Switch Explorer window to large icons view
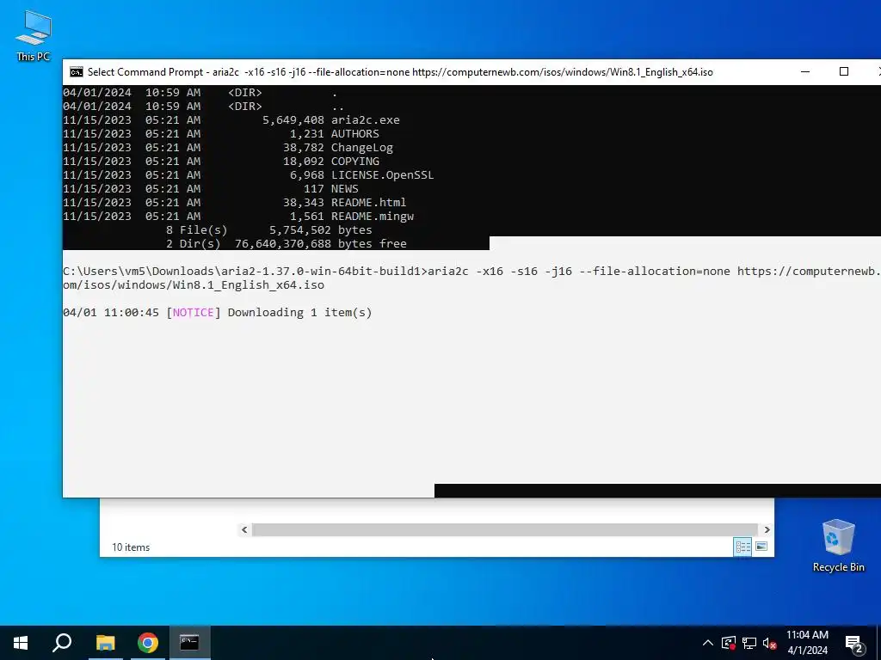Viewport: 881px width, 660px height. pos(761,547)
